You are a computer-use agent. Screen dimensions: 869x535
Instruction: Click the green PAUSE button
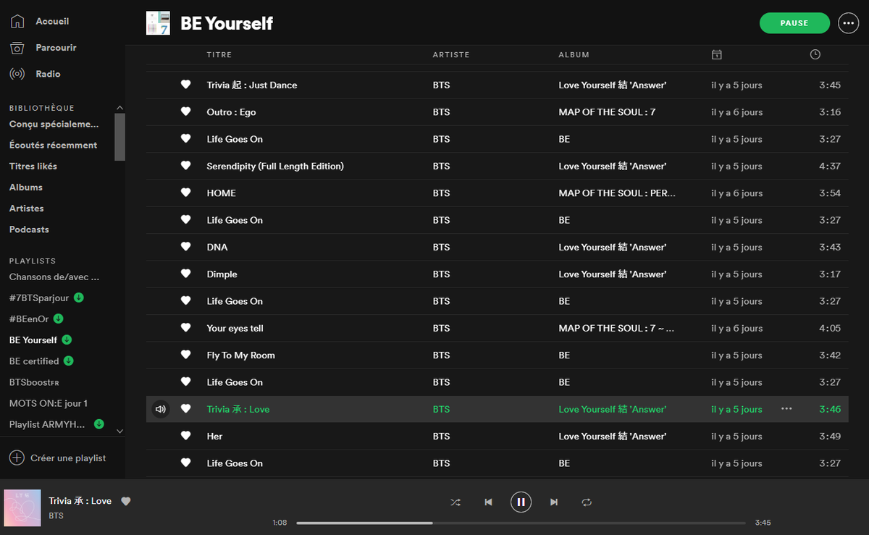794,23
